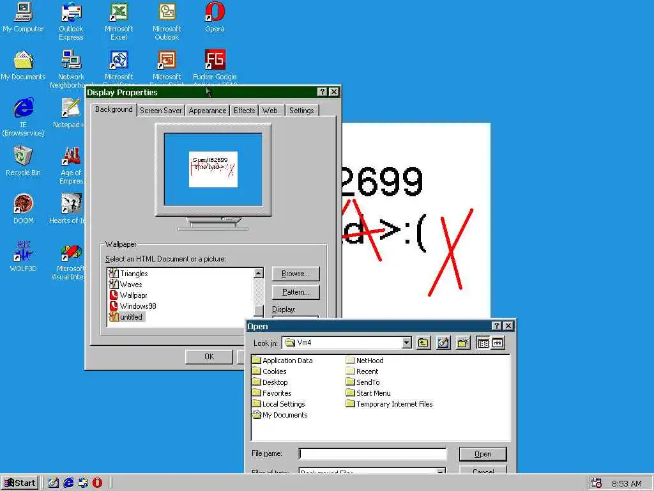The image size is (654, 491).
Task: Click the Browse... button
Action: [295, 274]
